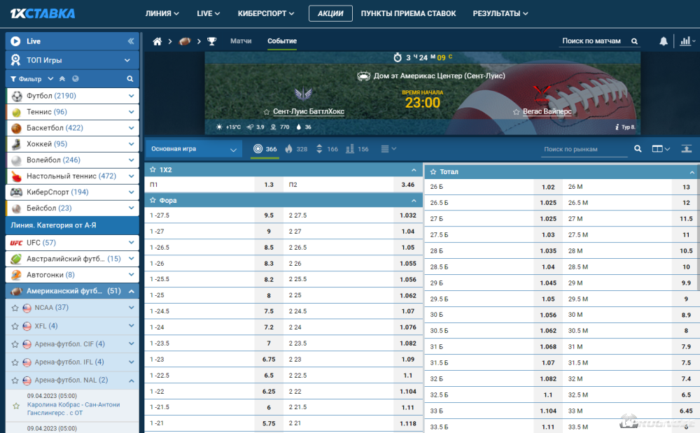Expand the Футбол sport category
The height and width of the screenshot is (433, 700).
(x=131, y=96)
